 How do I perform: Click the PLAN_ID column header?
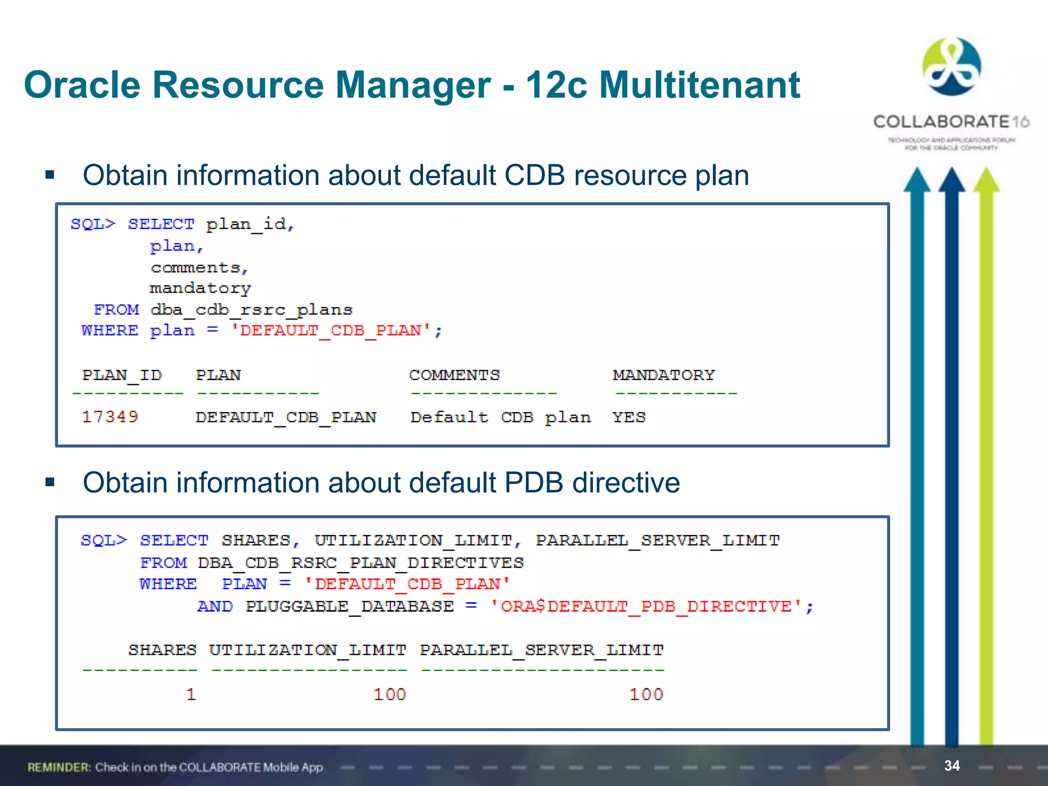pyautogui.click(x=122, y=375)
